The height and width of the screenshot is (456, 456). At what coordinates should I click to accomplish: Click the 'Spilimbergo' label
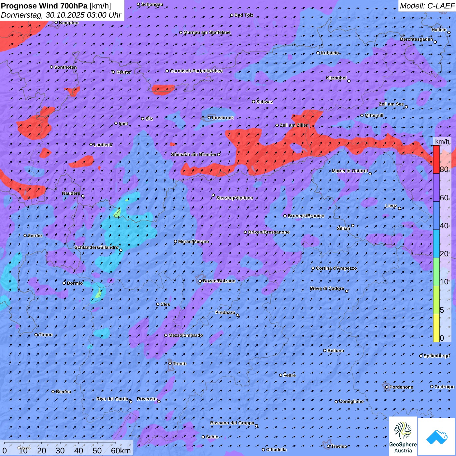pyautogui.click(x=436, y=356)
